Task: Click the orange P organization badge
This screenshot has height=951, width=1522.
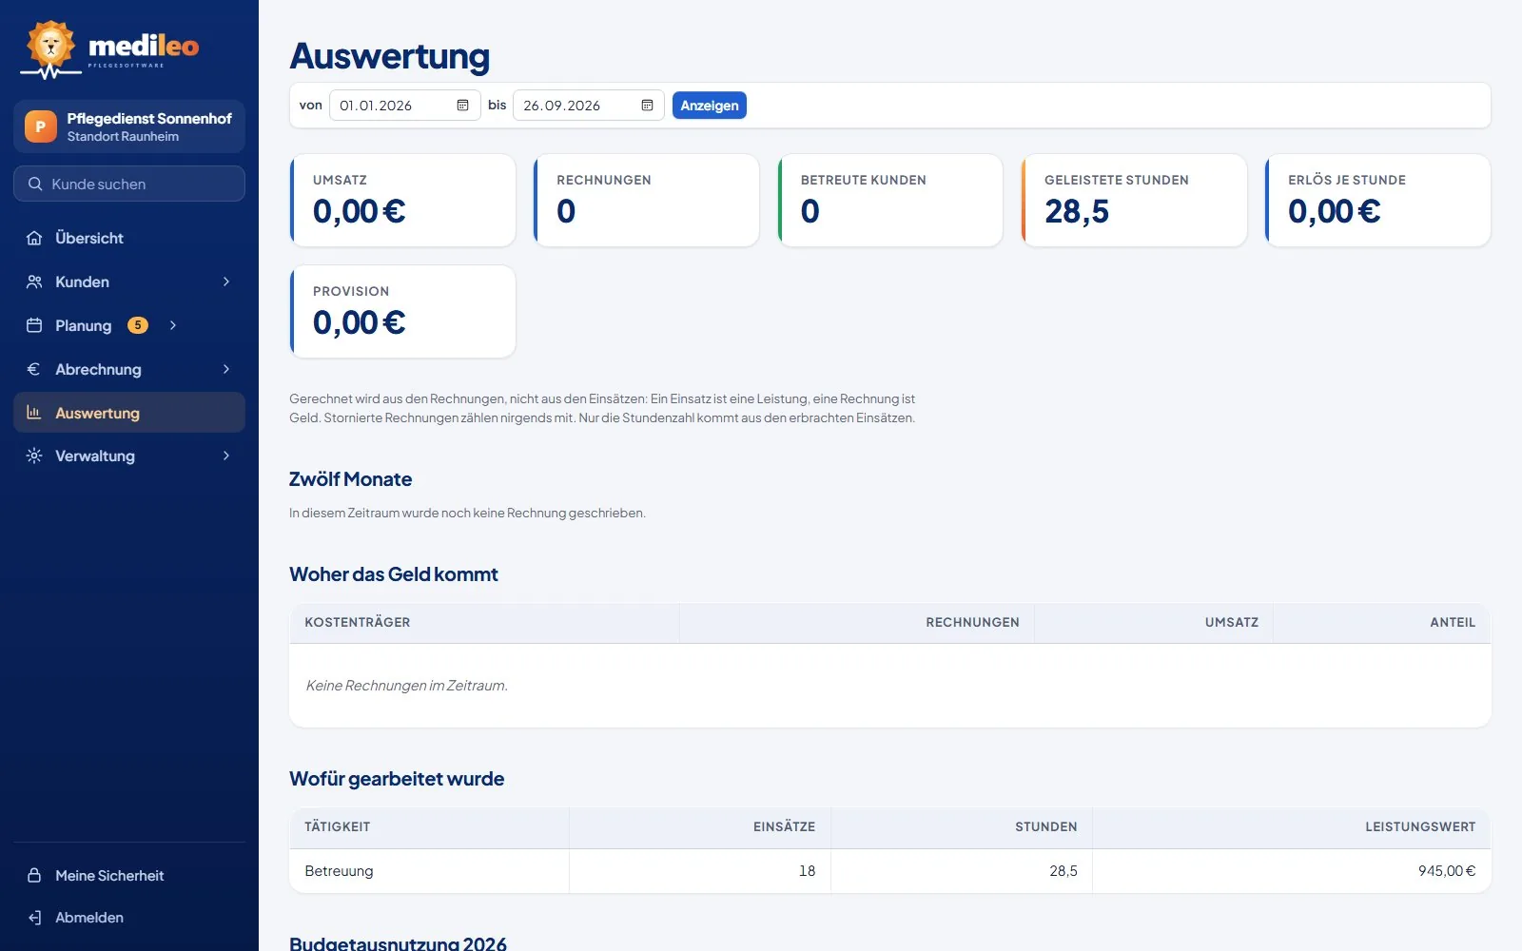Action: coord(40,126)
